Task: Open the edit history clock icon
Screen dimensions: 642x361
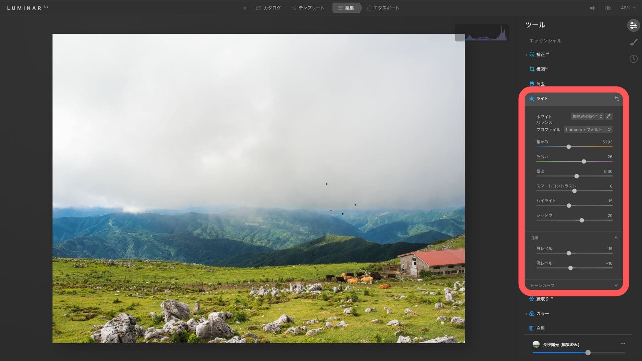Action: point(633,59)
